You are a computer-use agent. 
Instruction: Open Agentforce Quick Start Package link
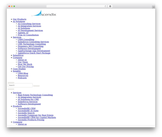click(34, 53)
